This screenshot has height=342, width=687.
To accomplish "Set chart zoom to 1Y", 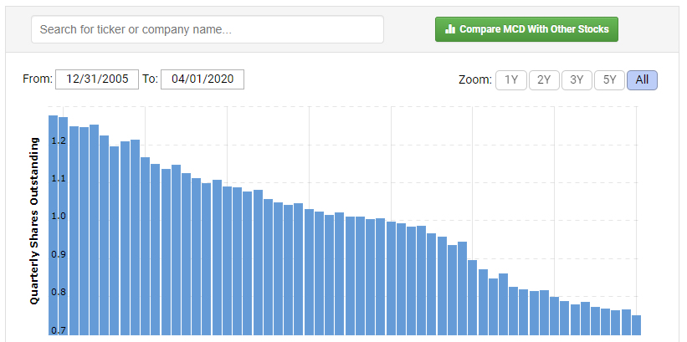I will pos(511,80).
